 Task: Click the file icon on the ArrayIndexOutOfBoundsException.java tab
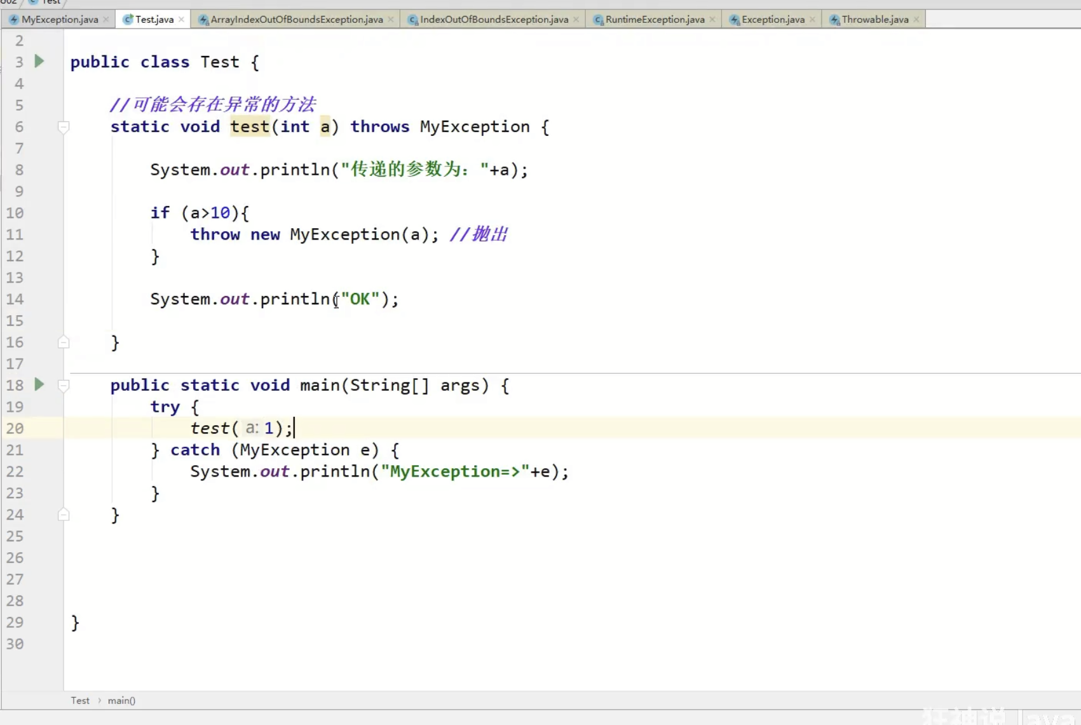(203, 20)
